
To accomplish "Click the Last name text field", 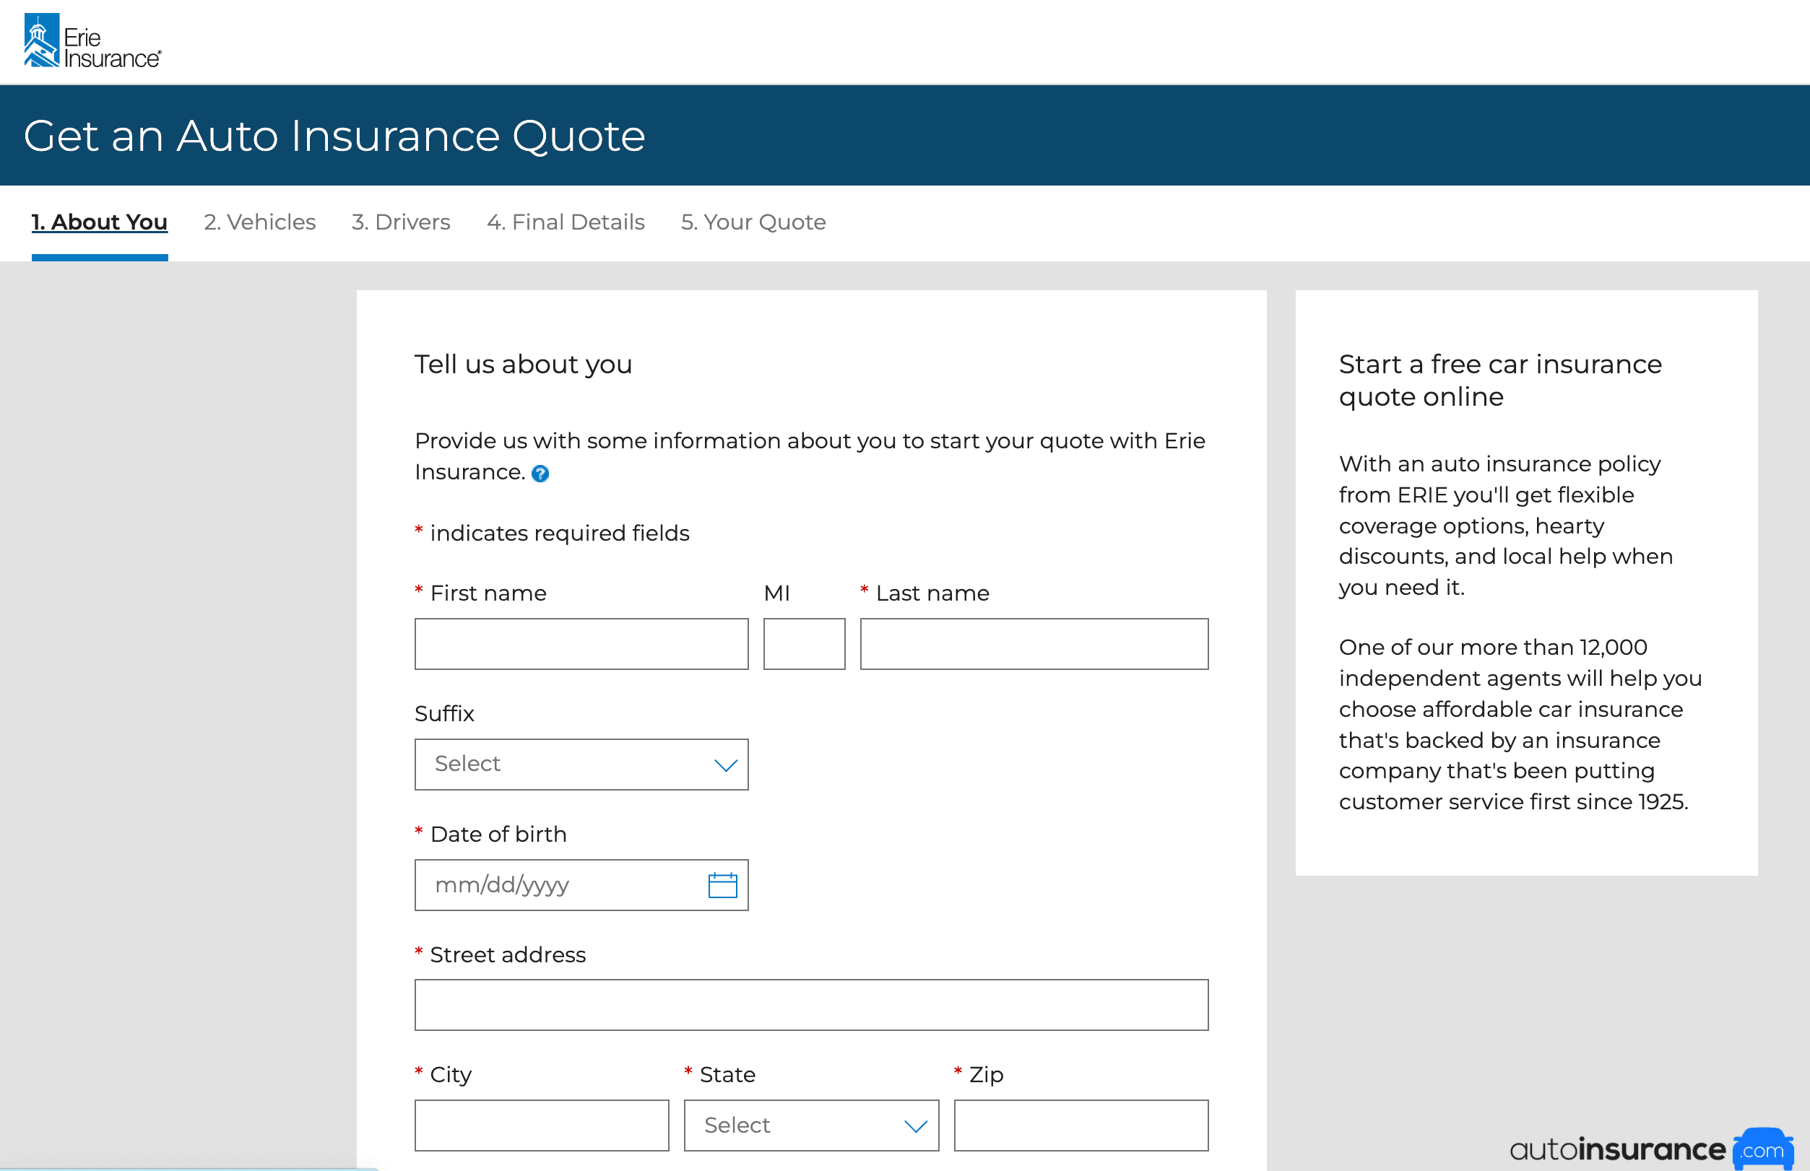I will click(1034, 644).
